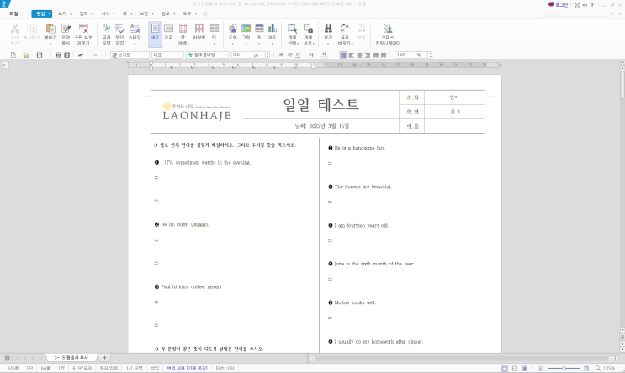Click the Object Protect (개체 보호) icon
Viewport: 625px width, 373px height.
coord(308,29)
